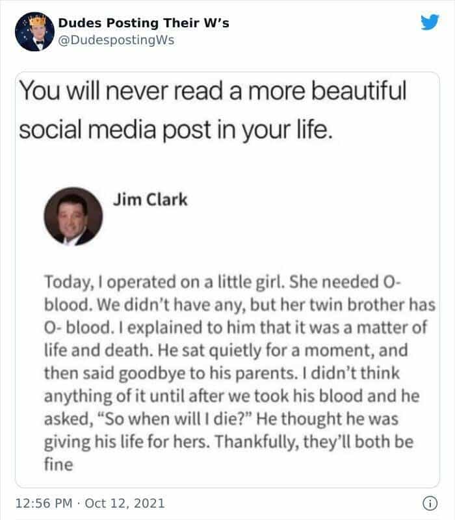Click the Twitter bird logo

coord(428,23)
